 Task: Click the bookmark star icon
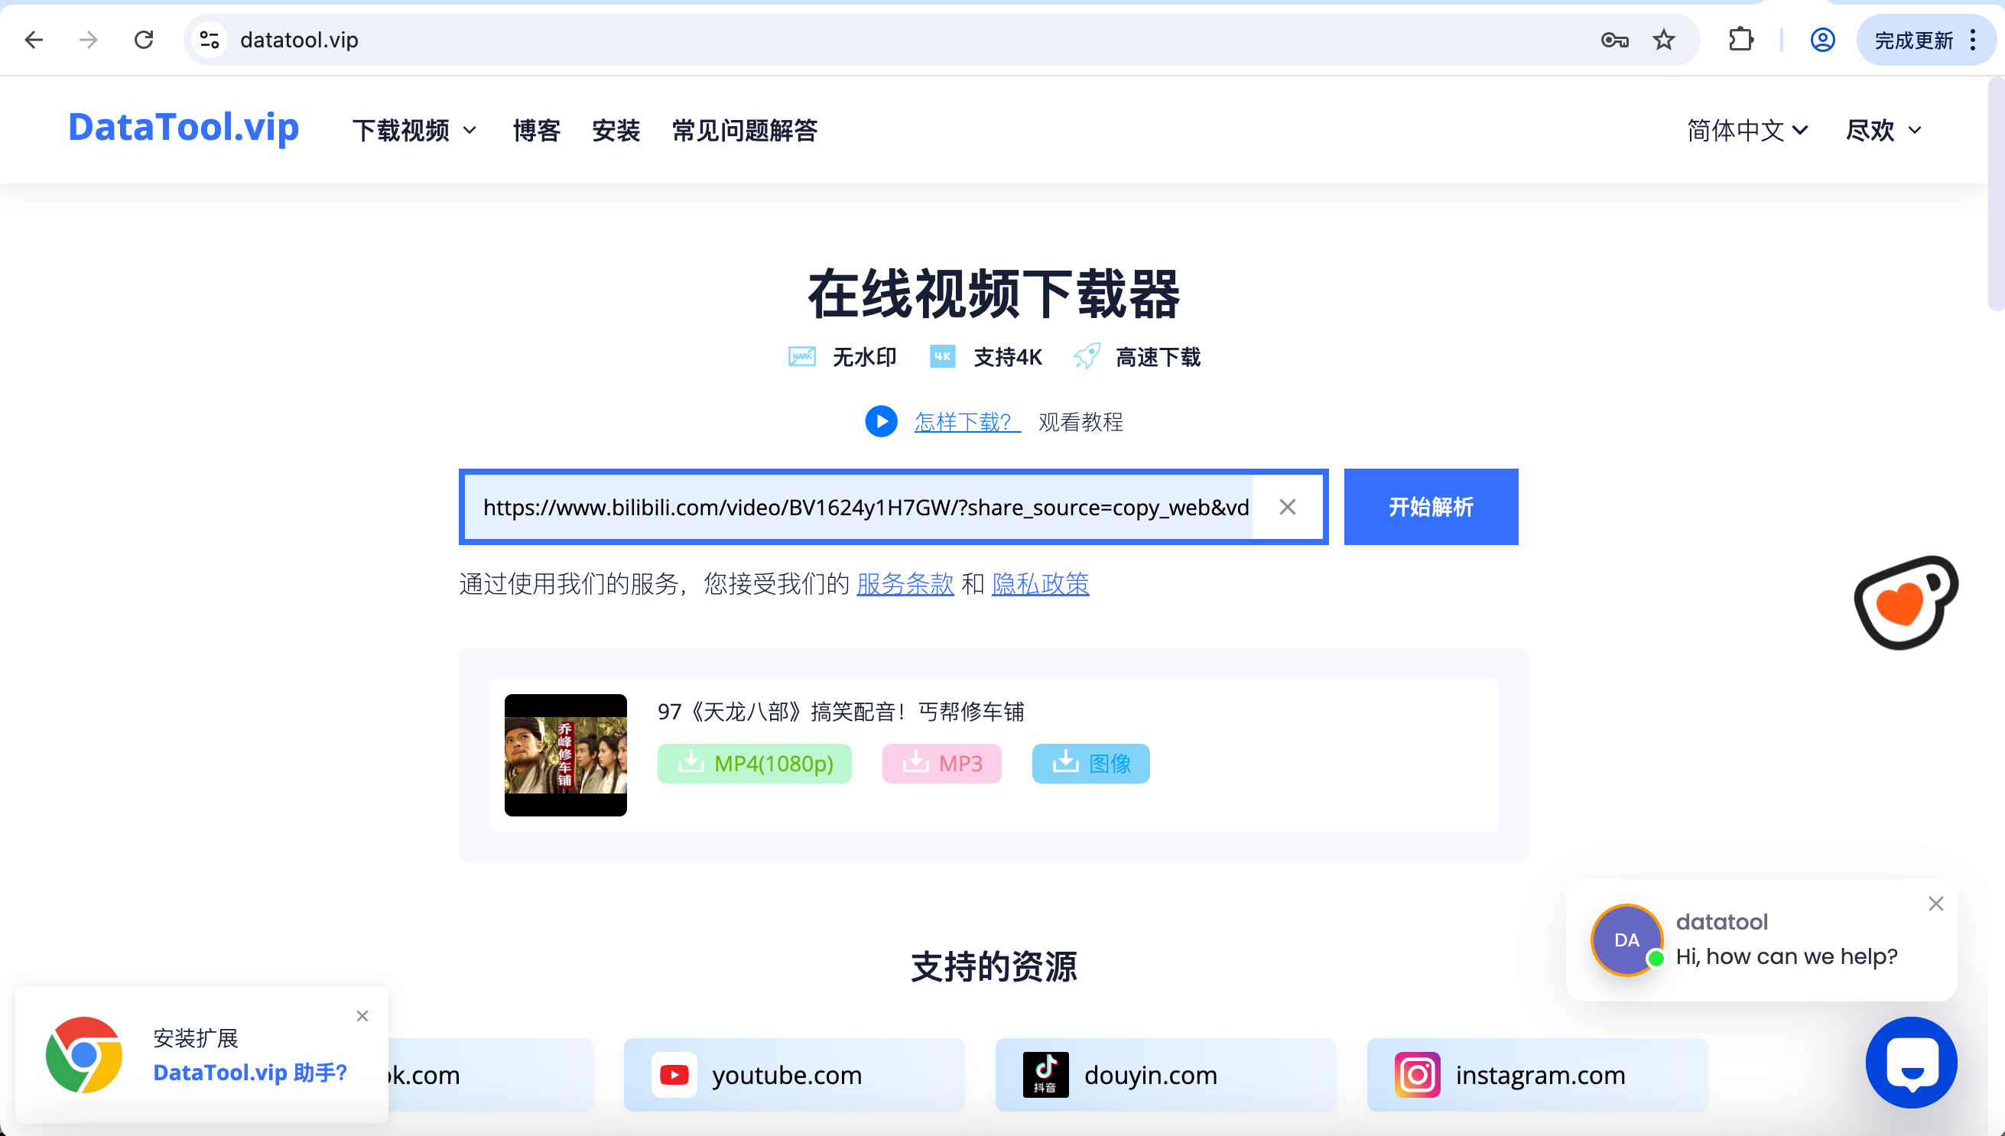pos(1663,40)
